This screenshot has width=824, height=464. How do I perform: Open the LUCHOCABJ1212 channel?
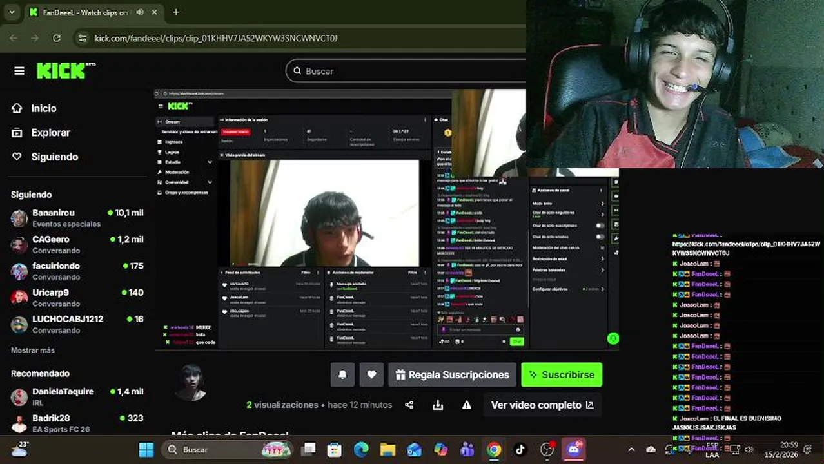[x=77, y=324]
